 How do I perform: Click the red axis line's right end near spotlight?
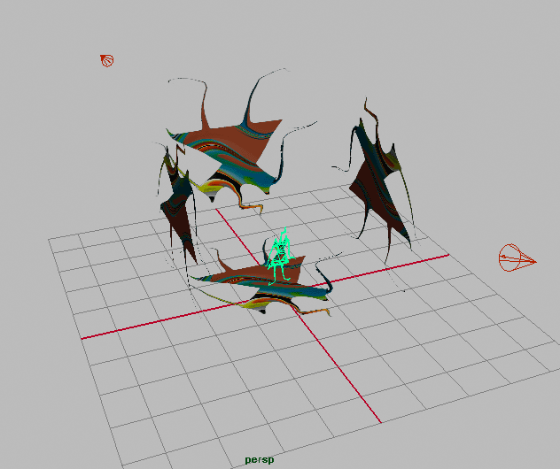pos(447,257)
